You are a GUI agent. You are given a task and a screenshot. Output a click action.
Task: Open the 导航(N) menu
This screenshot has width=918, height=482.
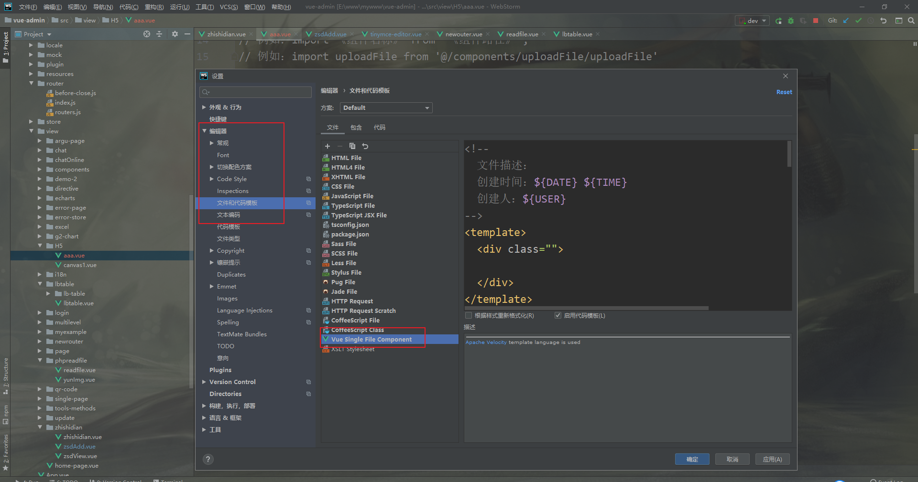coord(103,7)
